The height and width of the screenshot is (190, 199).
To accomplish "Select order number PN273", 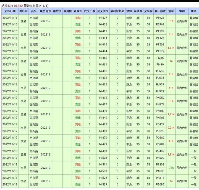I will point(160,104).
